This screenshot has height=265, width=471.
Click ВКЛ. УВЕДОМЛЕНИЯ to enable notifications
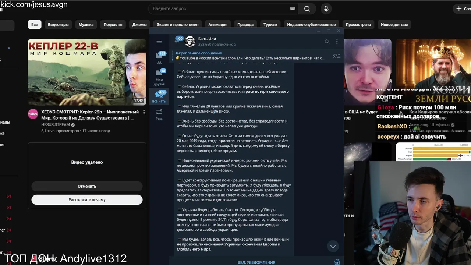[256, 262]
